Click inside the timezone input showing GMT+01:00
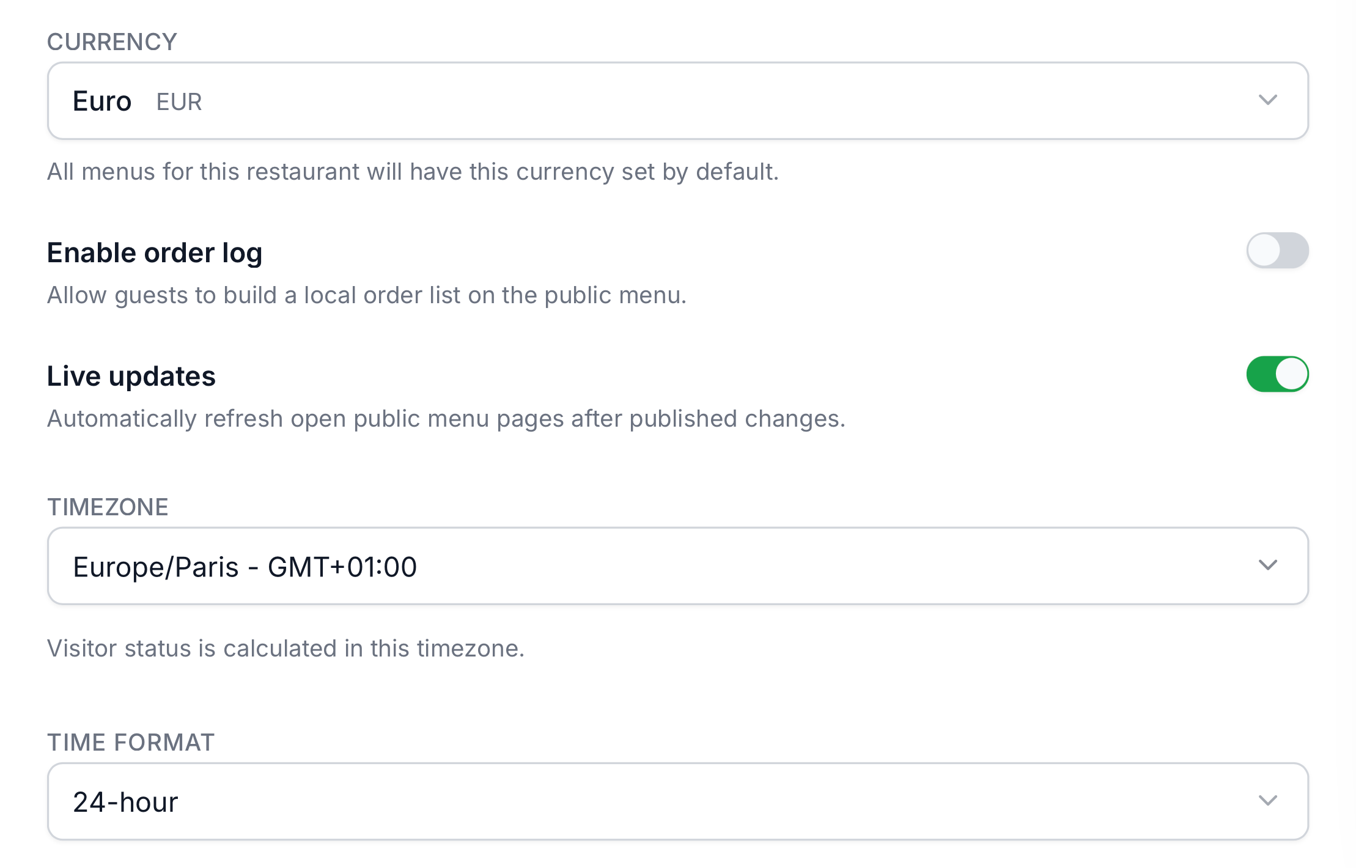The width and height of the screenshot is (1356, 868). [245, 565]
